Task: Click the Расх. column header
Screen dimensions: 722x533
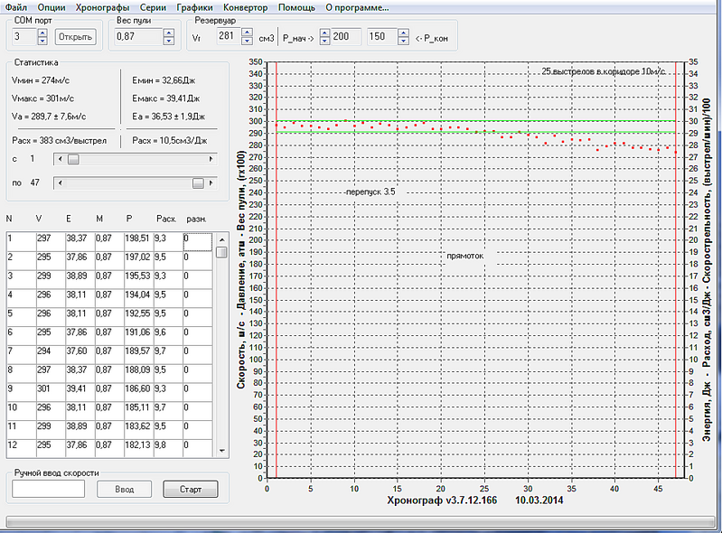Action: pyautogui.click(x=166, y=220)
